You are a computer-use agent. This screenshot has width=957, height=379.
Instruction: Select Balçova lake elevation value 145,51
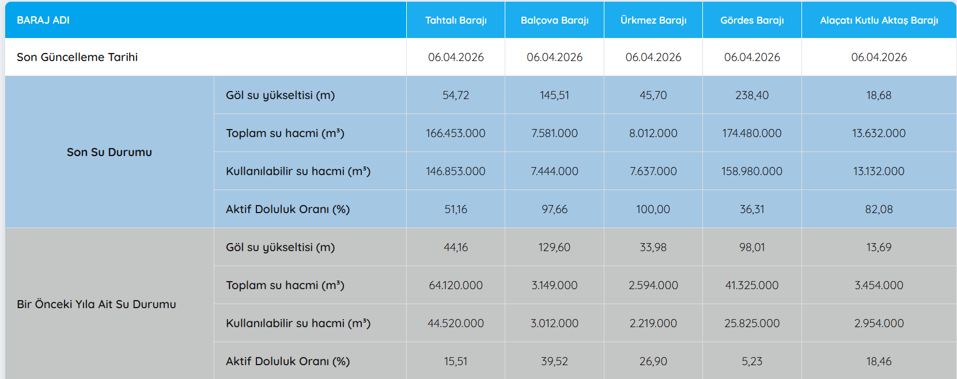[x=554, y=95]
